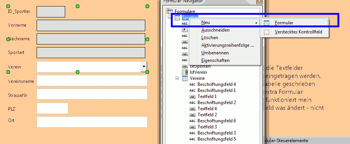Click the lstVerein listbox icon
The image size is (350, 144).
[x=185, y=72]
